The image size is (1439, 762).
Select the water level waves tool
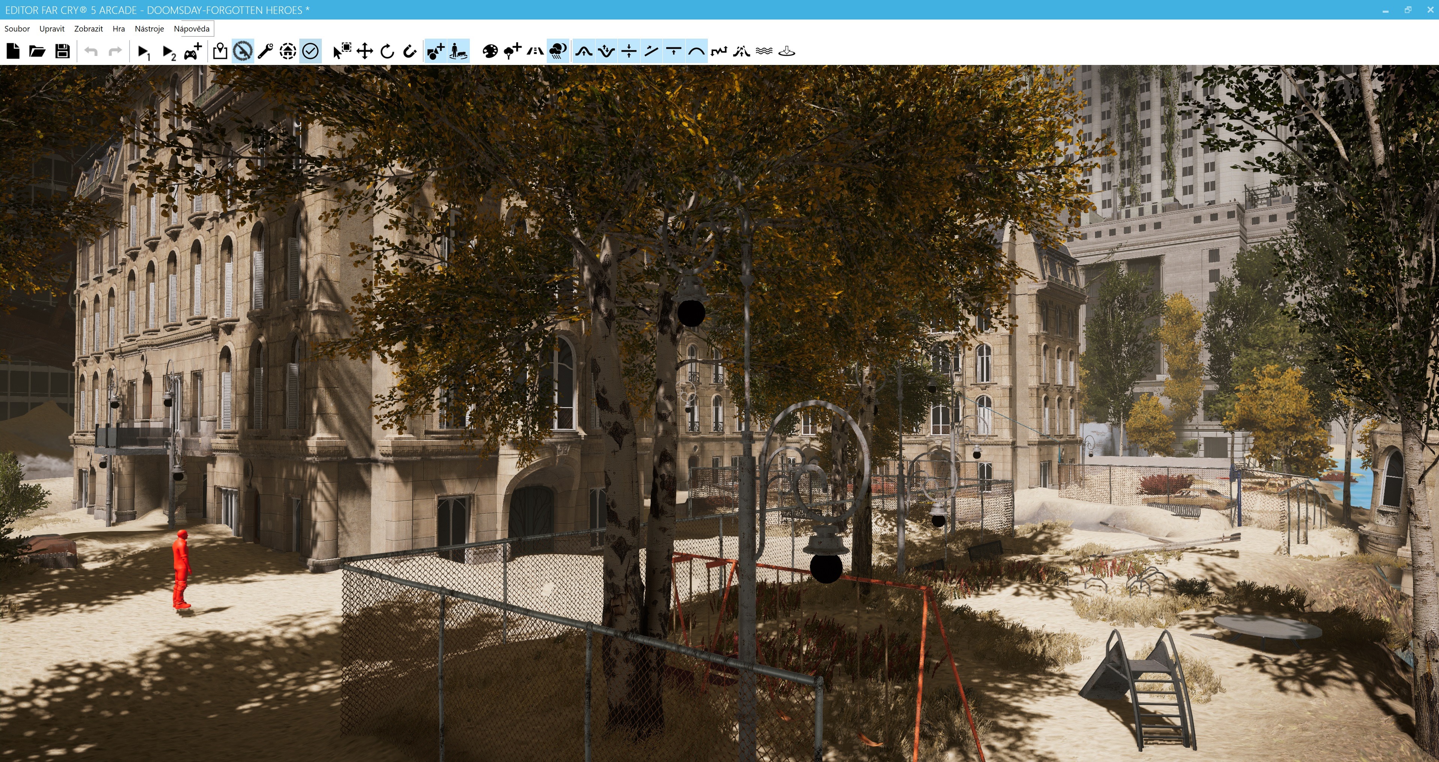click(x=764, y=51)
